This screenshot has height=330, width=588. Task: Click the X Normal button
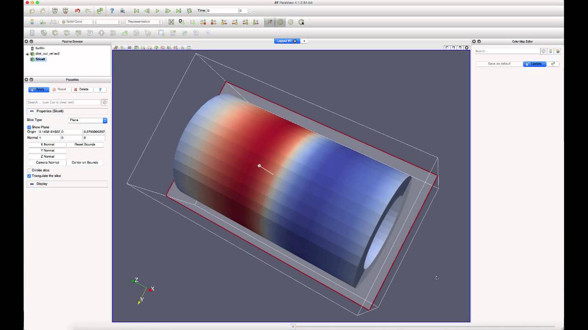tap(47, 144)
